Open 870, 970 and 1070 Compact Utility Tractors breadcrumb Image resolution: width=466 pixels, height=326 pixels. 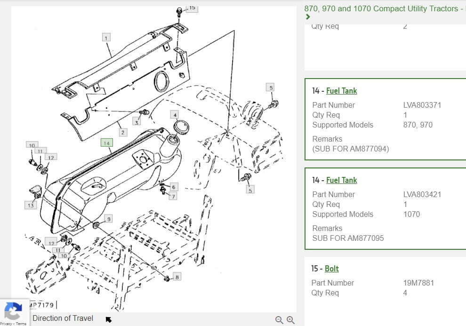click(385, 8)
